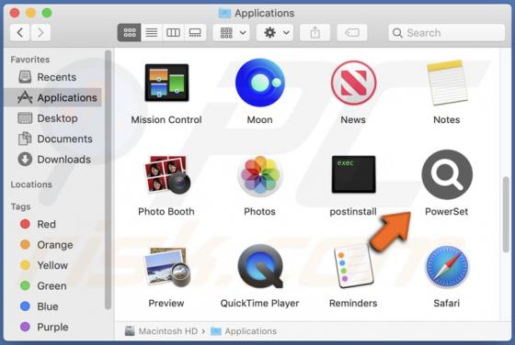Viewport: 515px width, 345px height.
Task: Go forward with the right chevron button
Action: point(40,32)
